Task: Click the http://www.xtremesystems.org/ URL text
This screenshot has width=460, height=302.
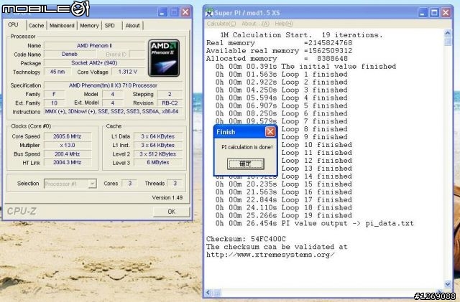Action: (270, 255)
